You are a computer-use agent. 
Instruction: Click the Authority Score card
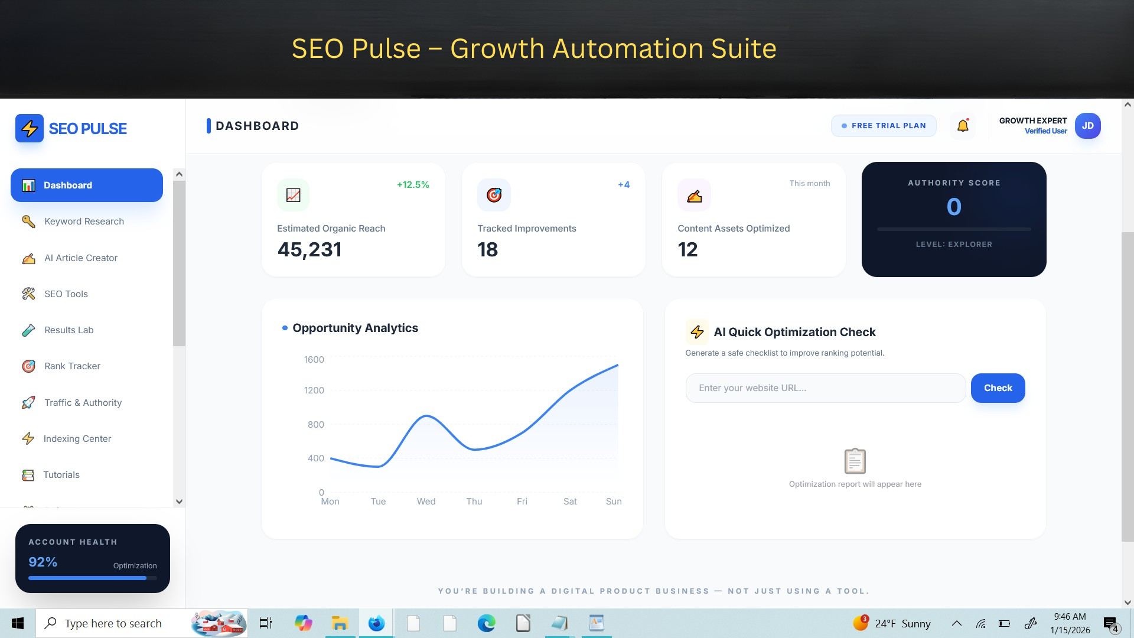(x=953, y=219)
